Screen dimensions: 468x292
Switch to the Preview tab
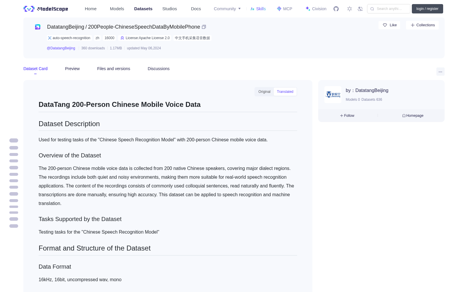point(72,69)
